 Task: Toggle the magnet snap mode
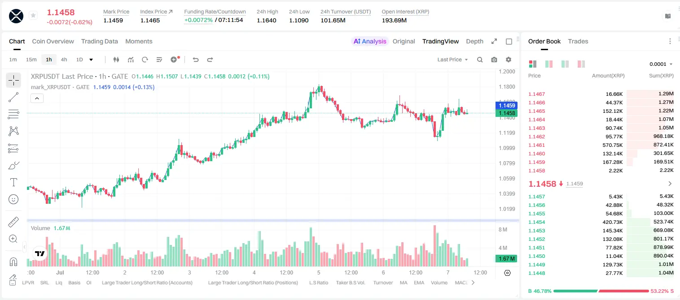tap(13, 262)
